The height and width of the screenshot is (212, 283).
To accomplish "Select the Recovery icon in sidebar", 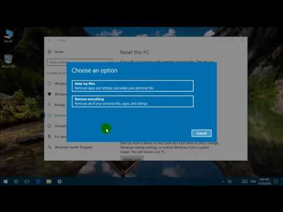I will tap(50, 115).
